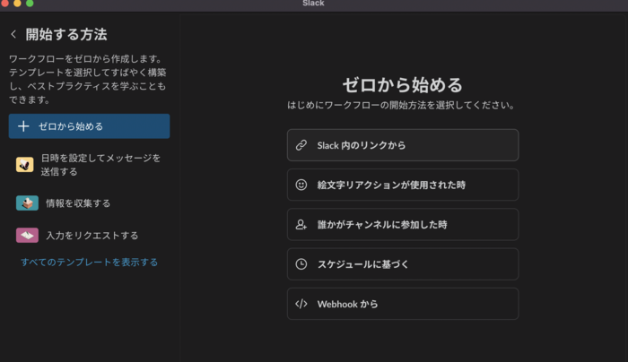Click the ワークフローをゼロから作成します description paragraph
The height and width of the screenshot is (362, 628).
tap(88, 79)
